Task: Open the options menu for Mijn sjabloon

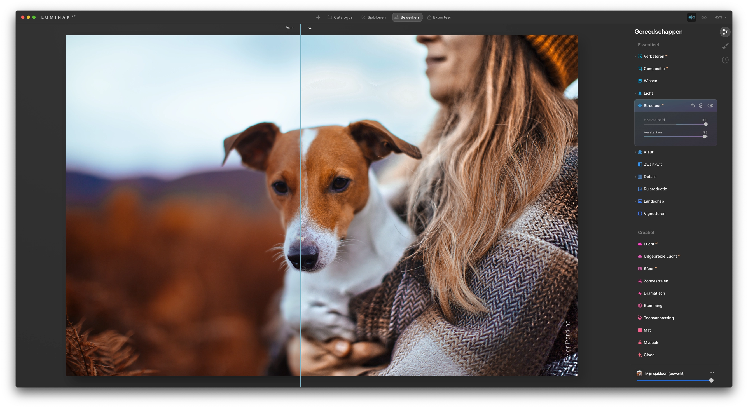Action: (711, 373)
